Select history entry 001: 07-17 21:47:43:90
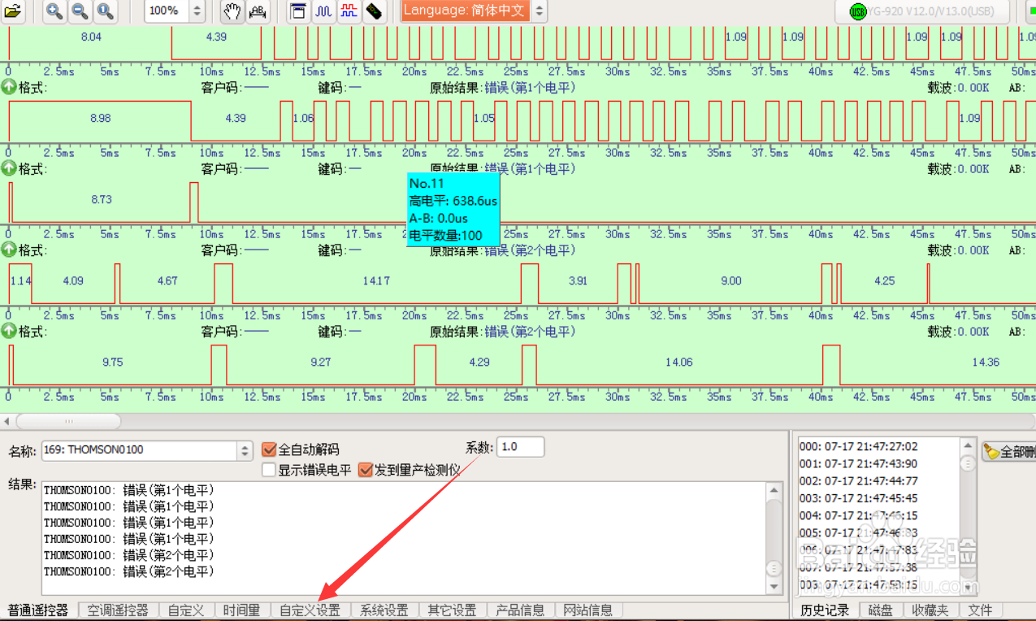Image resolution: width=1036 pixels, height=621 pixels. [859, 463]
